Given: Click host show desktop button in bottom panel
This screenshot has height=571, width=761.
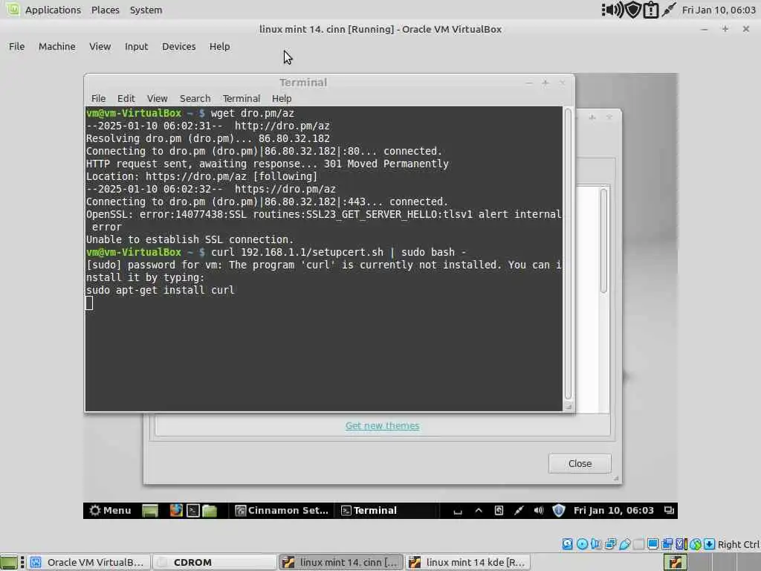Looking at the screenshot, I should pos(9,562).
